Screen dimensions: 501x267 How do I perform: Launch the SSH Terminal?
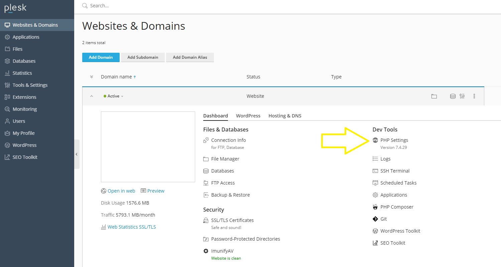(395, 171)
